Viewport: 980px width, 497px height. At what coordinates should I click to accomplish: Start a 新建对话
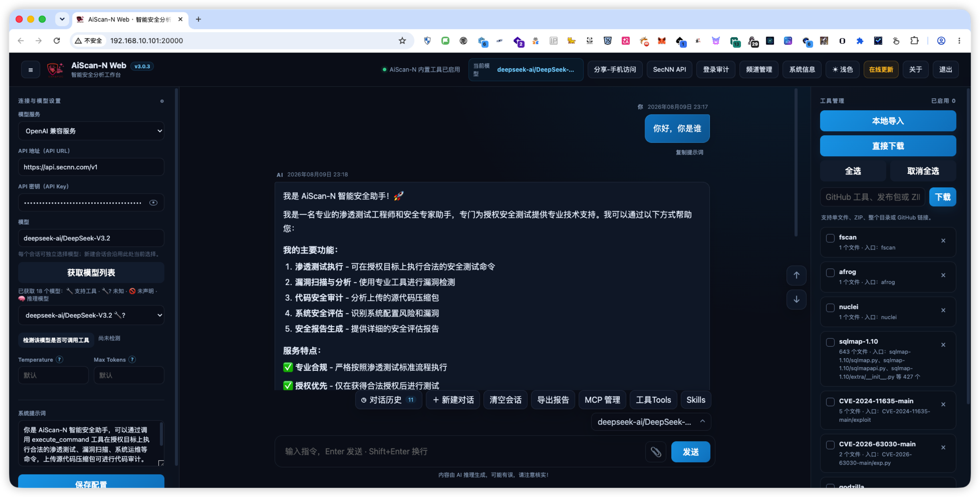(x=453, y=400)
